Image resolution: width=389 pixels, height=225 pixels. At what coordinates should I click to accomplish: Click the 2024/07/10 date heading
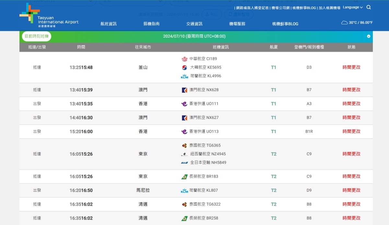pyautogui.click(x=194, y=36)
